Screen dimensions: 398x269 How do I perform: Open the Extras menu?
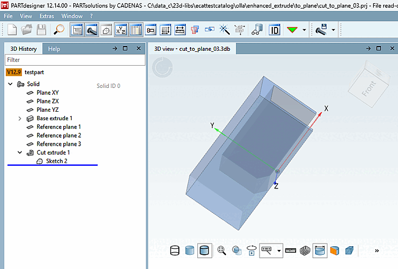[47, 16]
